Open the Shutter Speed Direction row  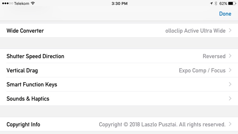(x=119, y=56)
